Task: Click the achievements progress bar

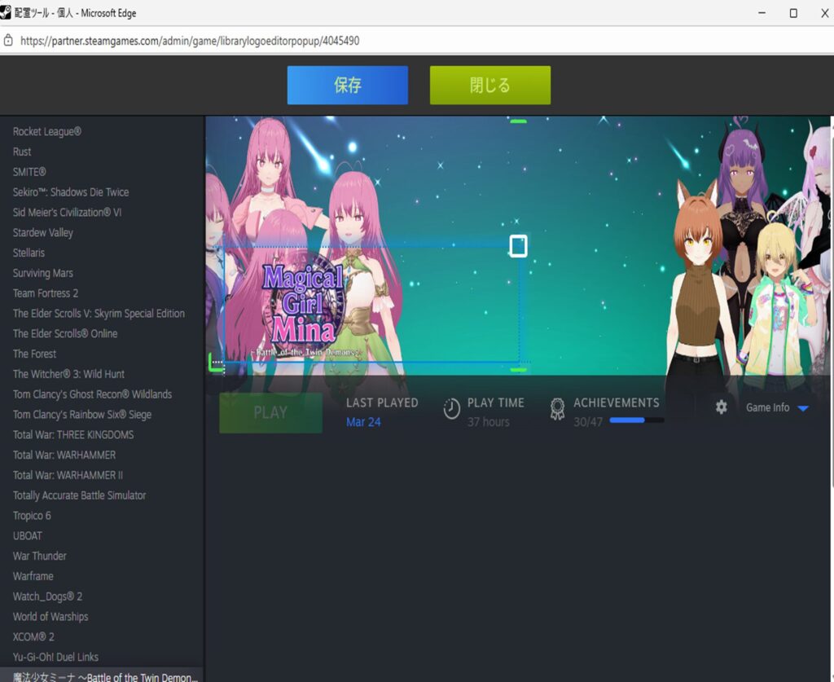Action: pyautogui.click(x=636, y=421)
